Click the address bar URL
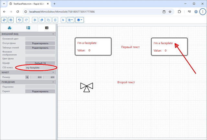 (x=62, y=12)
